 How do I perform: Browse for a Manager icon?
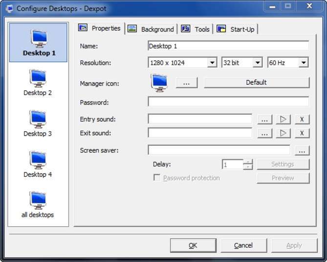187,83
